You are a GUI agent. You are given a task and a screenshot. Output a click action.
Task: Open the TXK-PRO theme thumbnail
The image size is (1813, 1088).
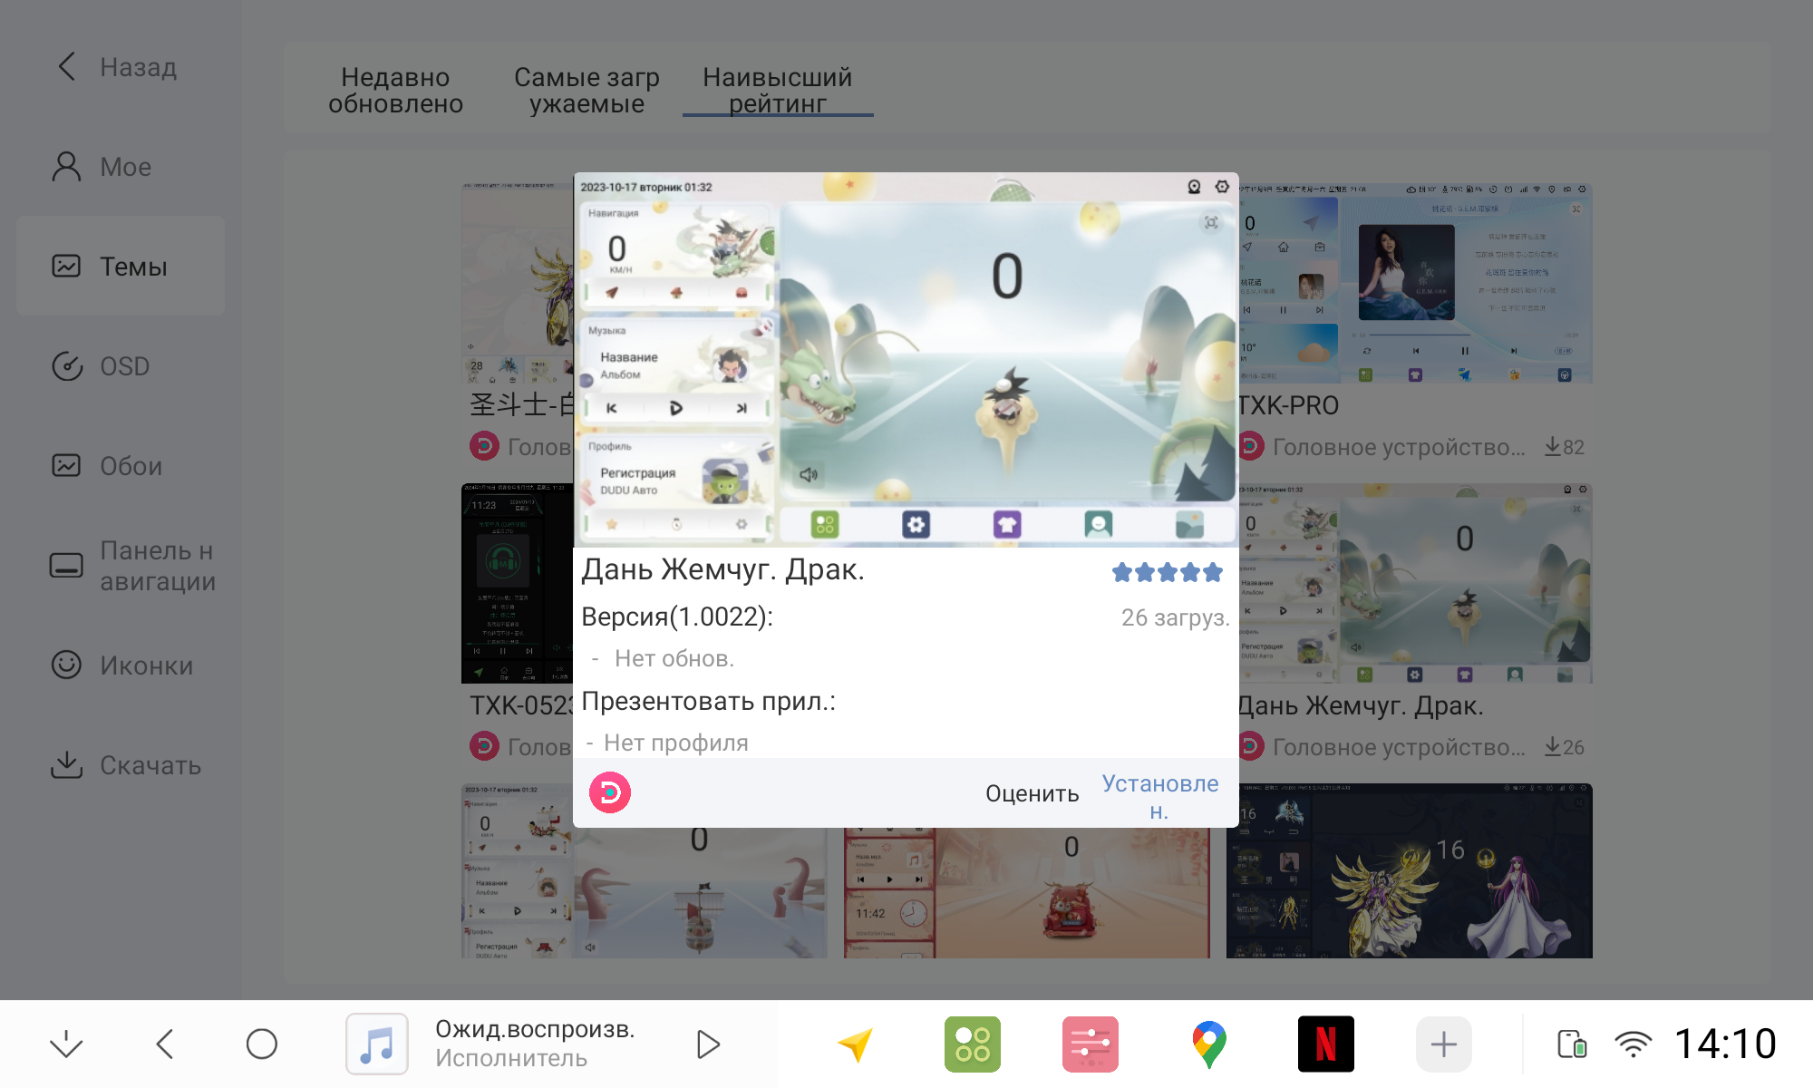click(1416, 284)
